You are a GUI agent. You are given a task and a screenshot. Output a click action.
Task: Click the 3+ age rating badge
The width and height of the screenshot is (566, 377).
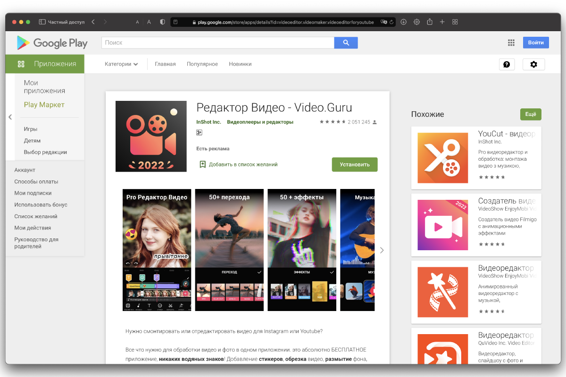(199, 132)
